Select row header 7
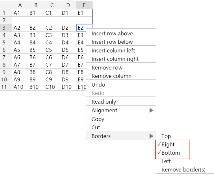214x176 pixels. click(x=6, y=57)
